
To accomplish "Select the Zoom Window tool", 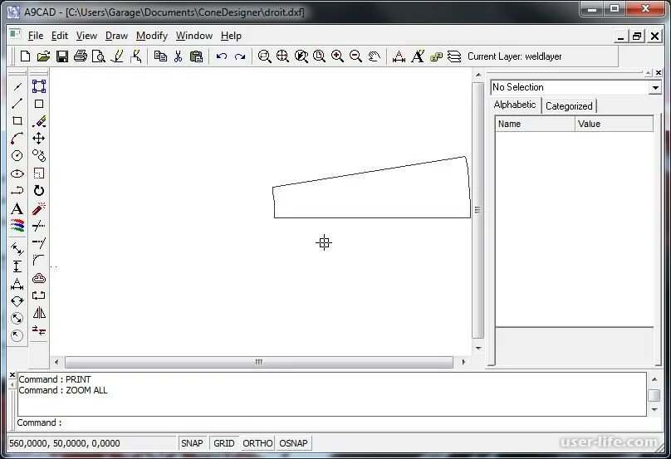I will click(264, 56).
